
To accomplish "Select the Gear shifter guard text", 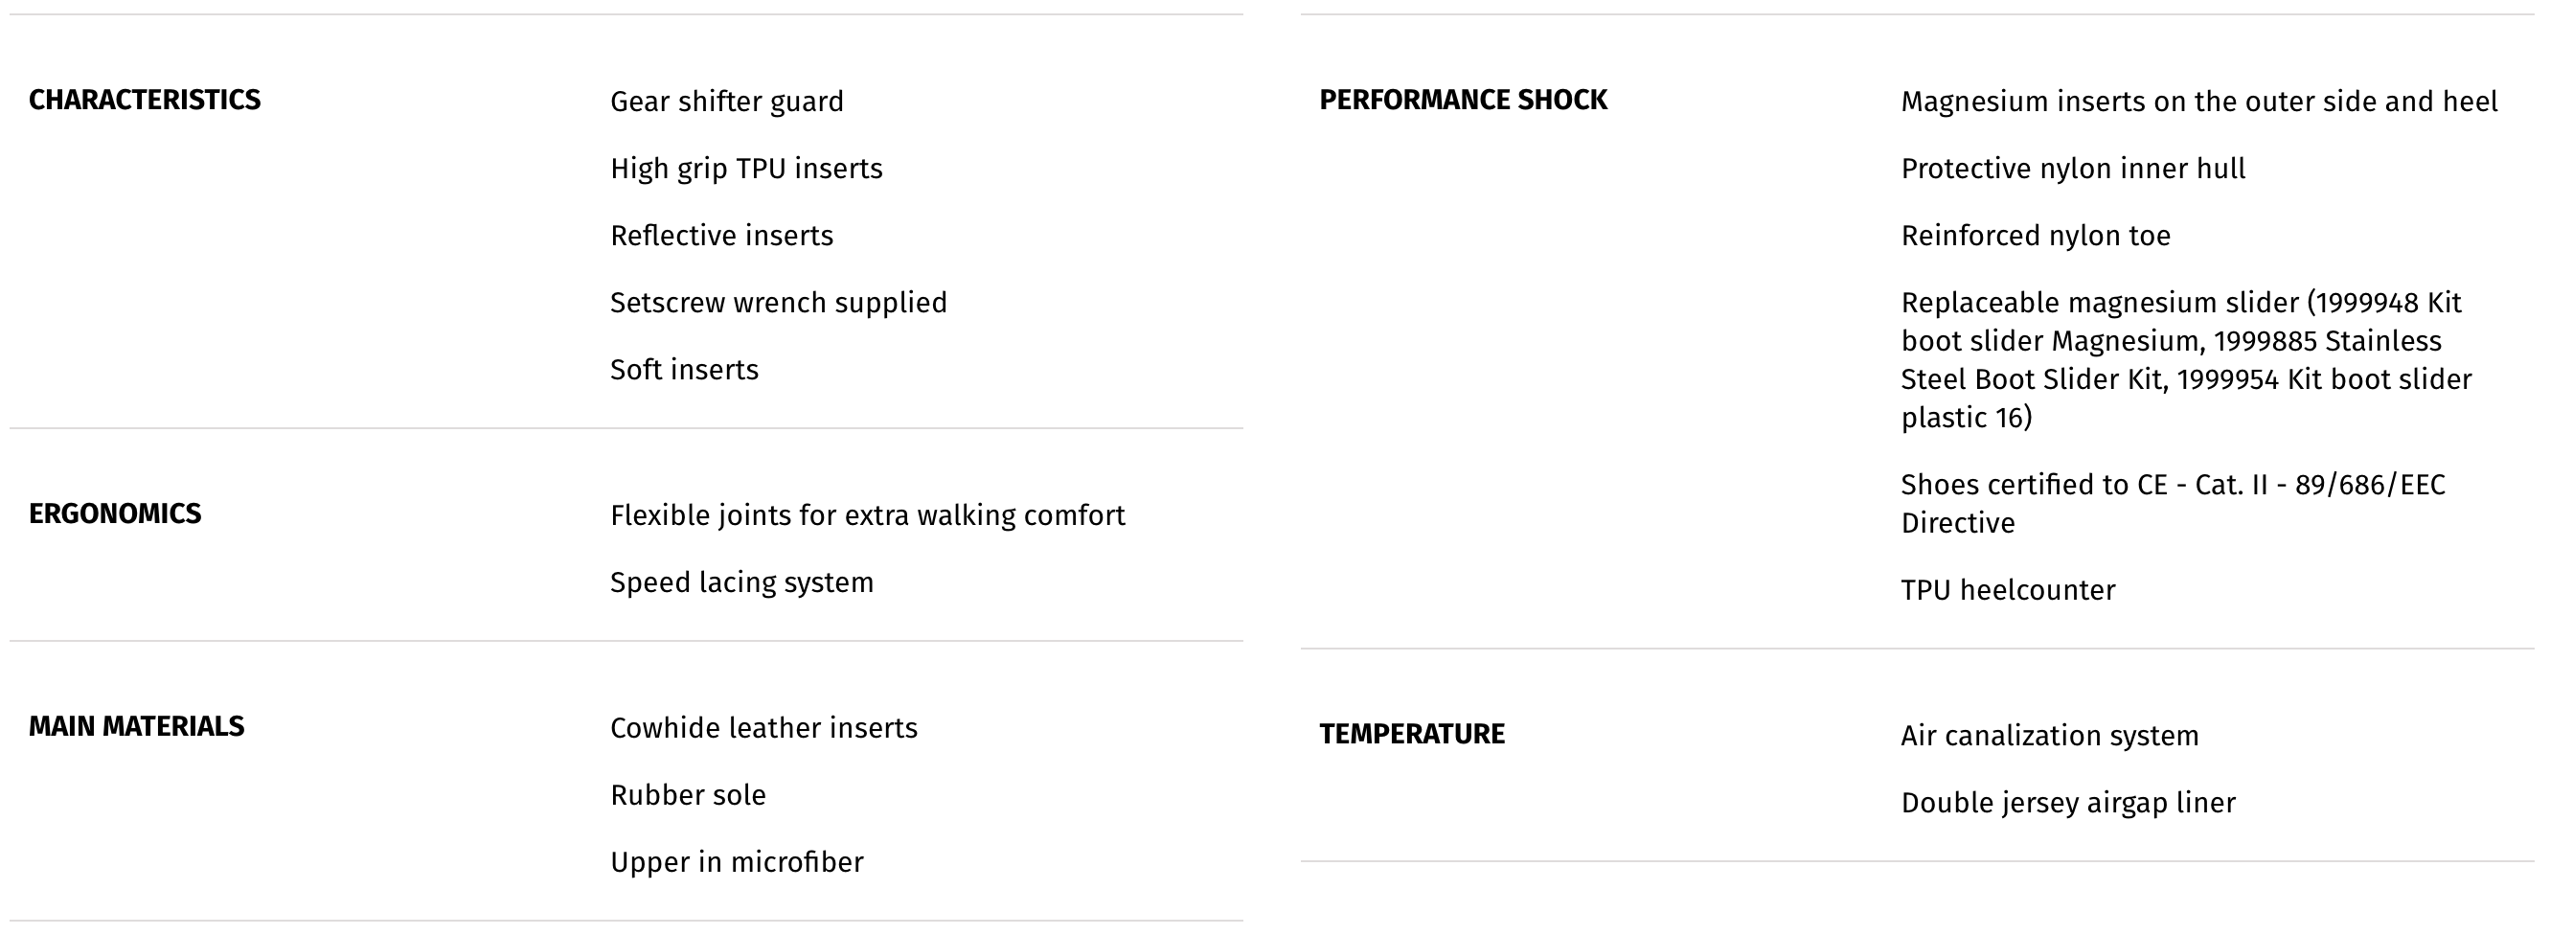I will (727, 102).
